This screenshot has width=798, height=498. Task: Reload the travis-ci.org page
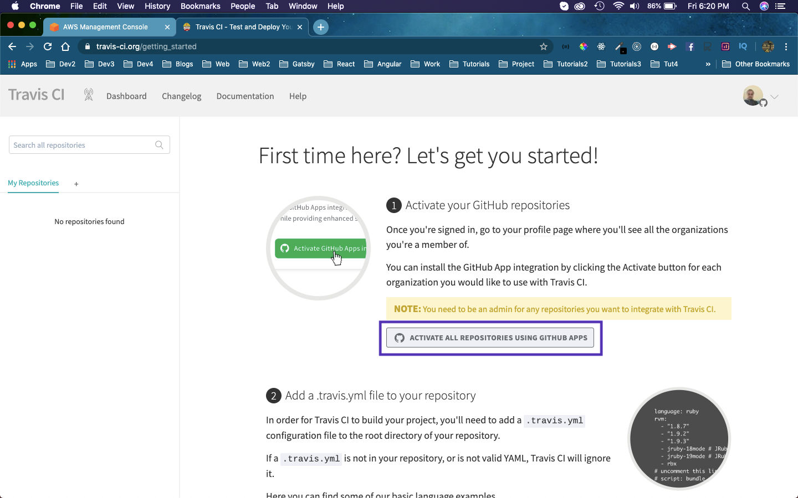pos(48,46)
